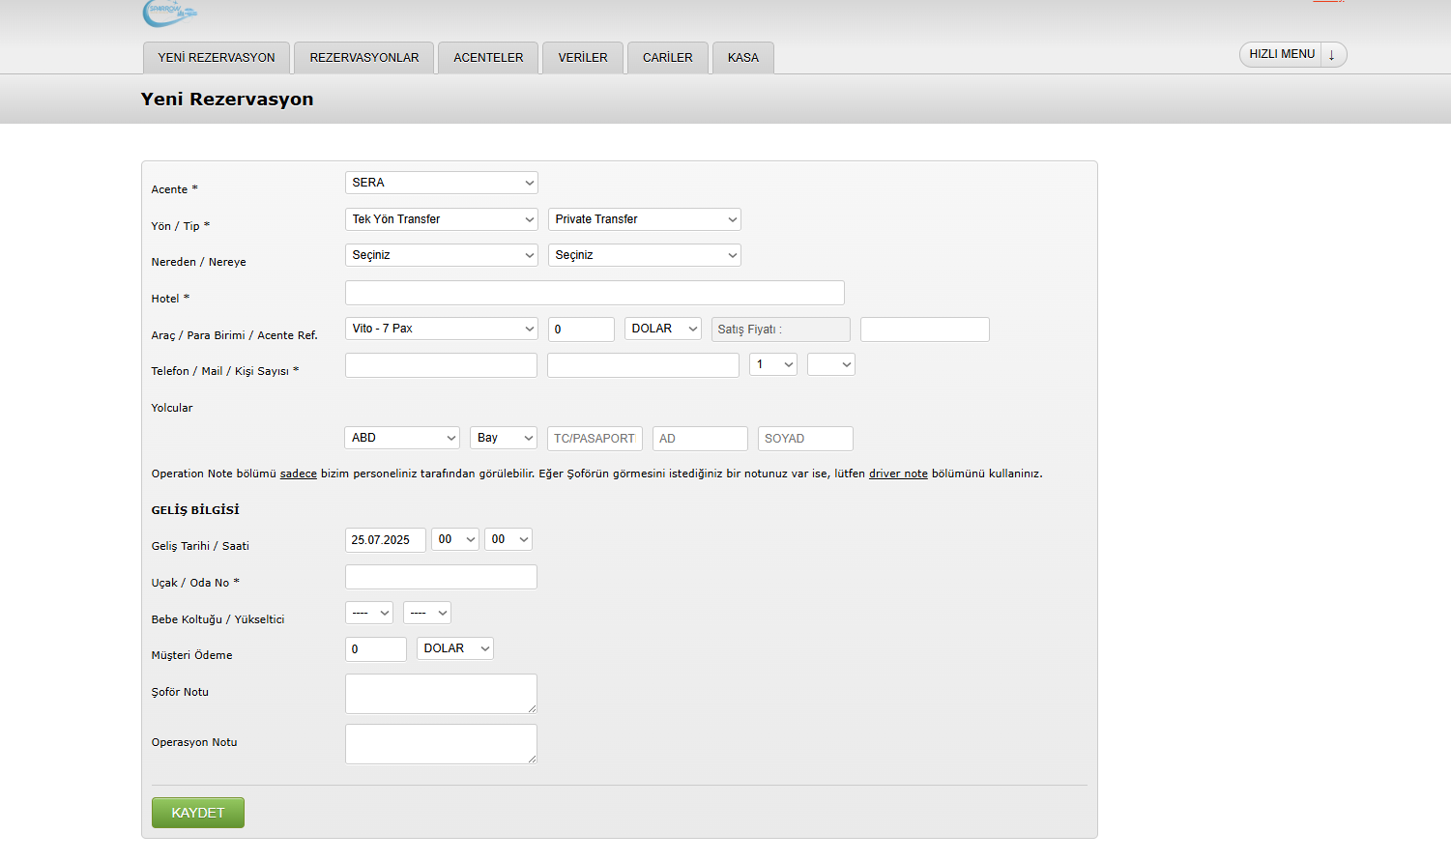The image size is (1451, 862).
Task: Focus the Hotel text field
Action: point(595,293)
